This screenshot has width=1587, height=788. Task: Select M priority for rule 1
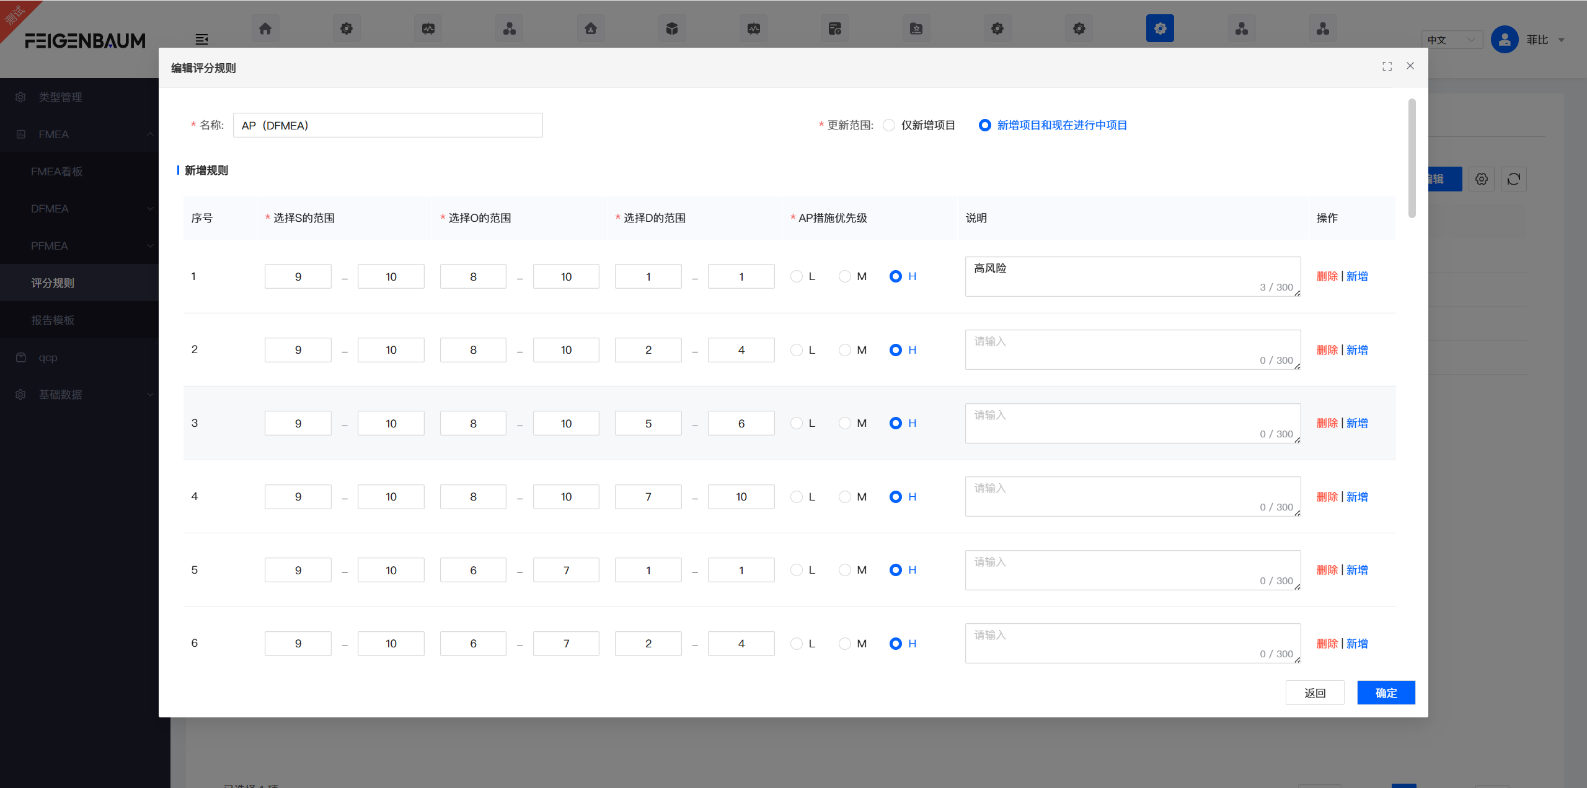845,276
